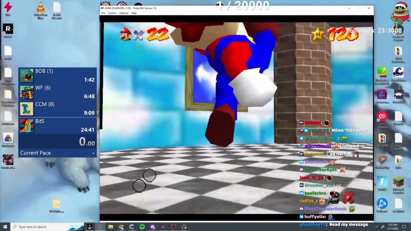Click the Followers 23/3000 overlay text
The image size is (411, 231).
click(x=374, y=30)
